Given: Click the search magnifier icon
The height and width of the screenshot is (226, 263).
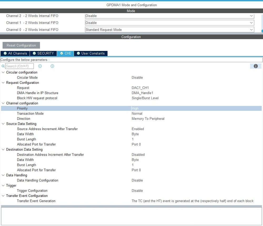Looking at the screenshot, I should point(3,66).
